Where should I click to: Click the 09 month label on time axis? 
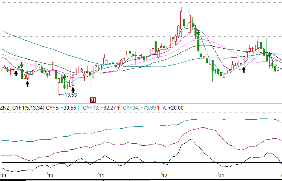click(x=3, y=175)
